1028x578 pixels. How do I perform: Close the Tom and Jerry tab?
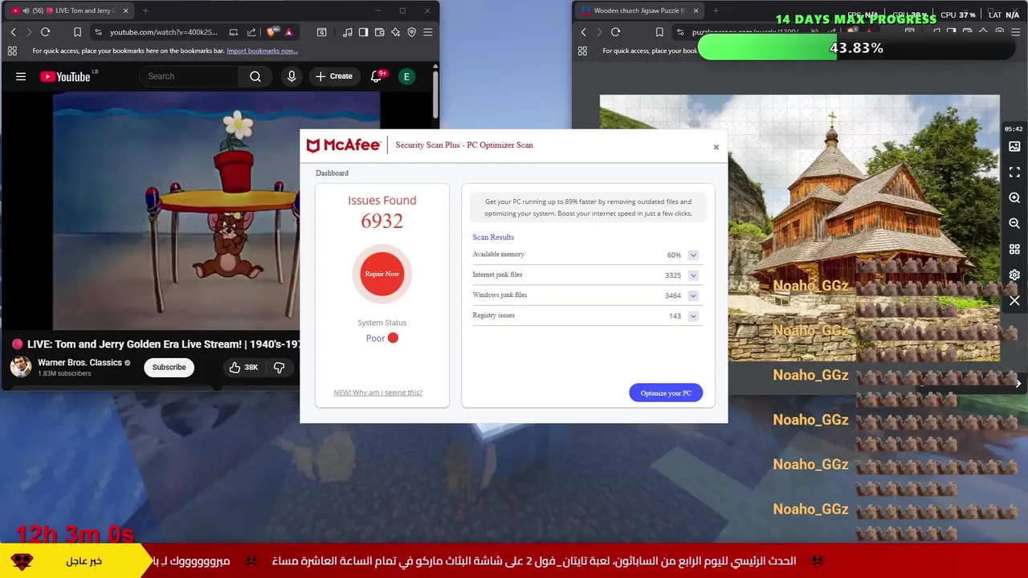(x=125, y=10)
